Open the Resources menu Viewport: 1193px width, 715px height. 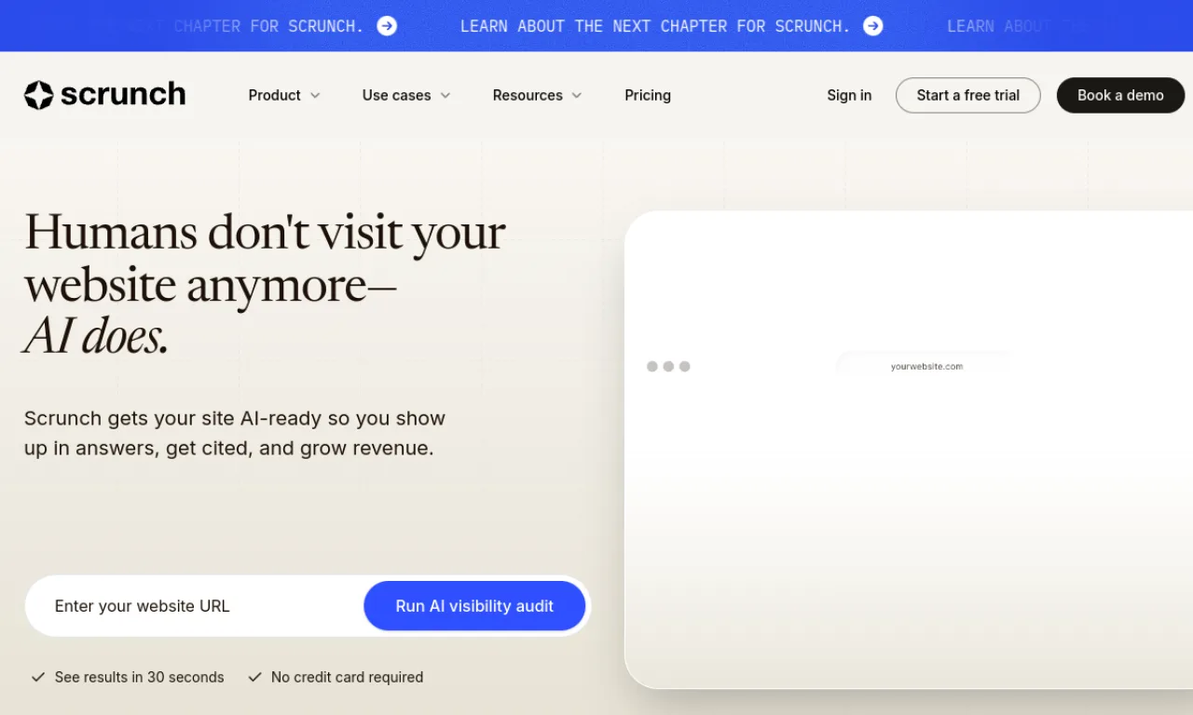click(538, 95)
